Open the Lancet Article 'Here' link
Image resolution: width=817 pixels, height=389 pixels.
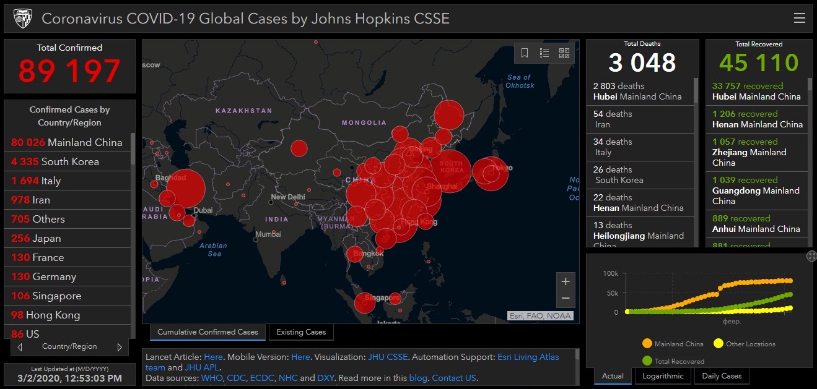(213, 357)
